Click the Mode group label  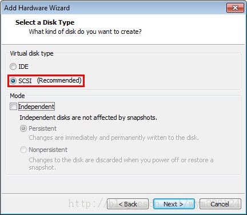click(17, 96)
